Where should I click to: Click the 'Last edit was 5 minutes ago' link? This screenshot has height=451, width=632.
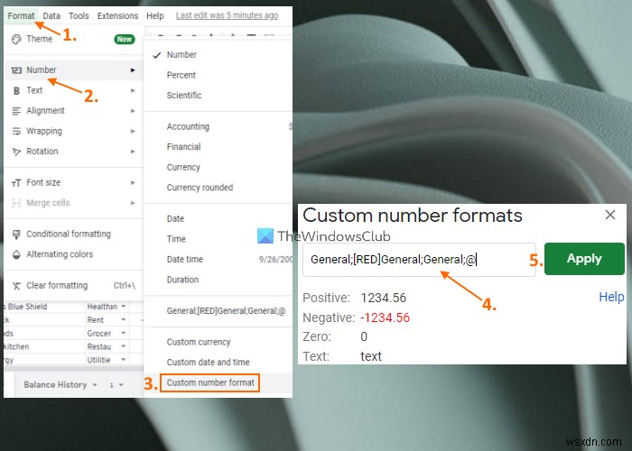coord(227,15)
